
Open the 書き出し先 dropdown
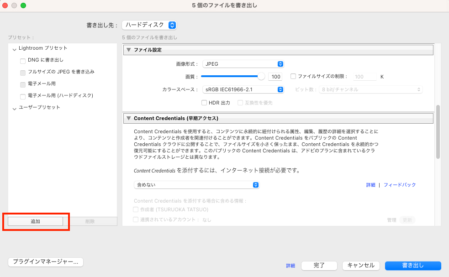pos(148,25)
